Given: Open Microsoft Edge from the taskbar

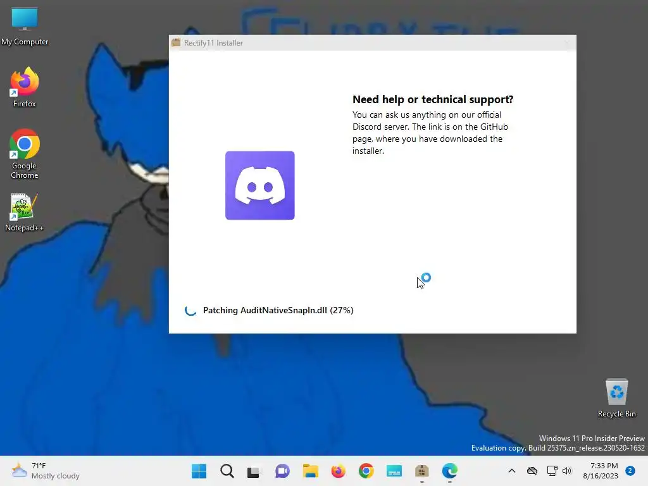Looking at the screenshot, I should (450, 471).
